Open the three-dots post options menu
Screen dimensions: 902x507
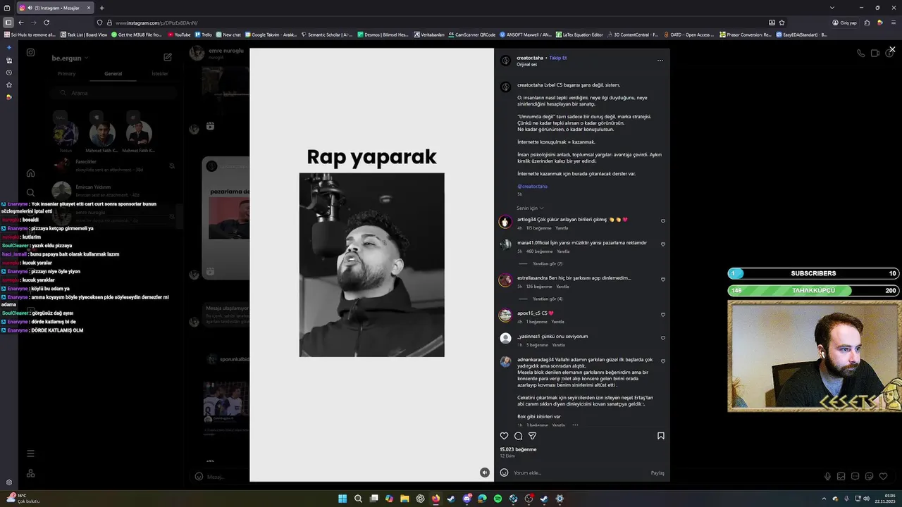click(660, 61)
